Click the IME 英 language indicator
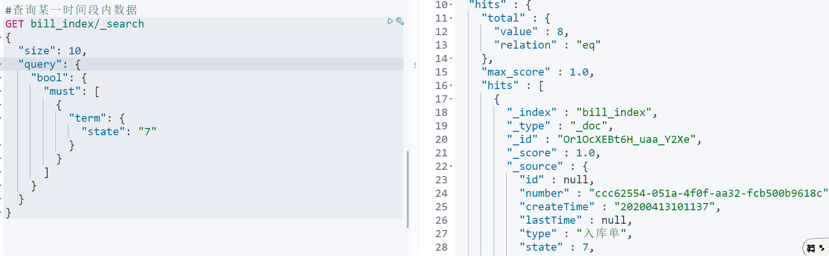 click(x=811, y=248)
